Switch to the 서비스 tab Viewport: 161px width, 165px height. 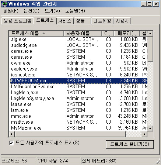click(65, 21)
